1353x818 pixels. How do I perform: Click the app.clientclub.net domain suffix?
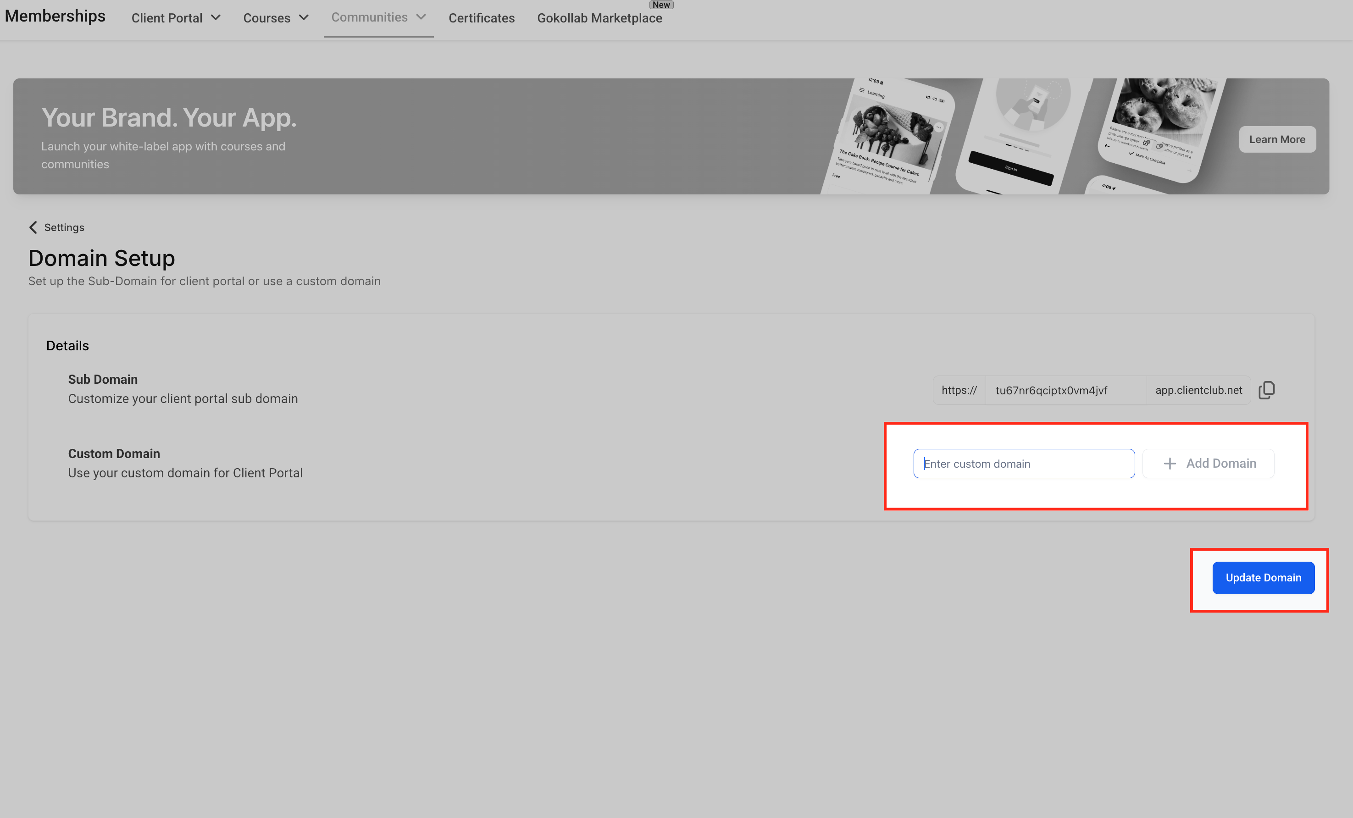coord(1198,390)
